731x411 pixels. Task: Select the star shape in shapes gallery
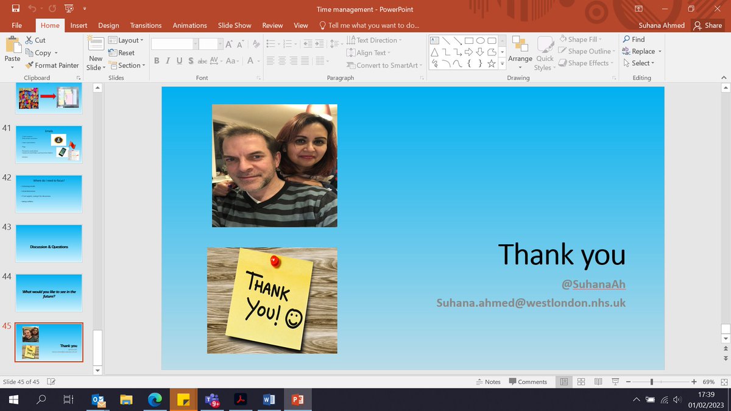[x=491, y=63]
